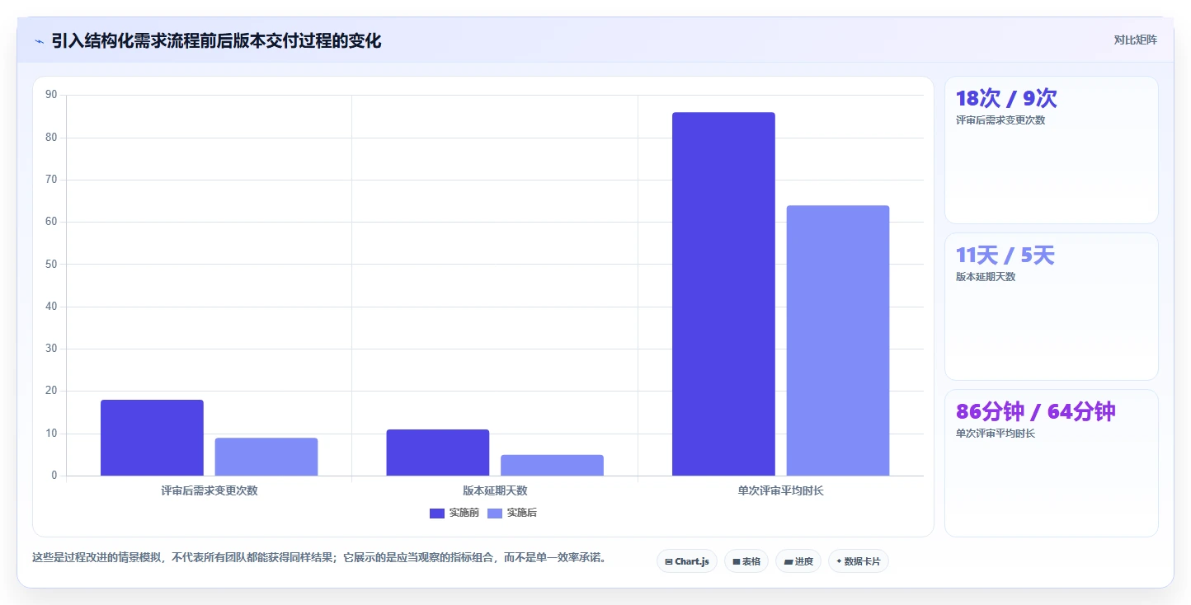Click the 50 value on the y-axis

[51, 264]
